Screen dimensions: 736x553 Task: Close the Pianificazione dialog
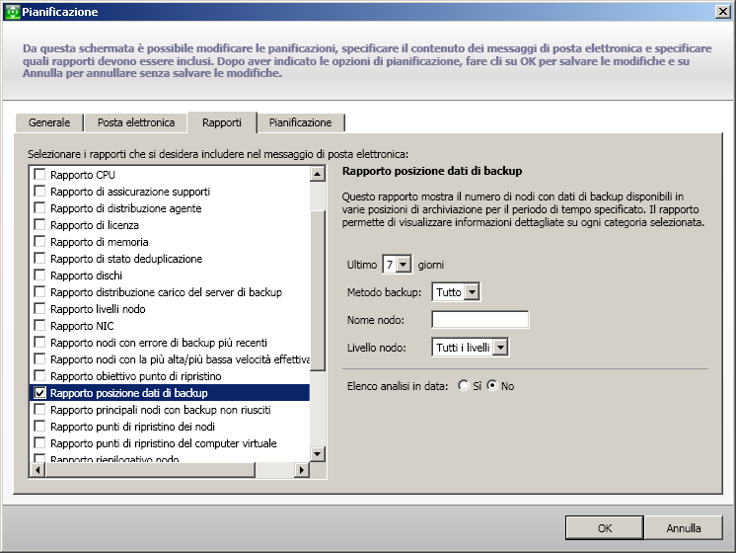point(722,12)
